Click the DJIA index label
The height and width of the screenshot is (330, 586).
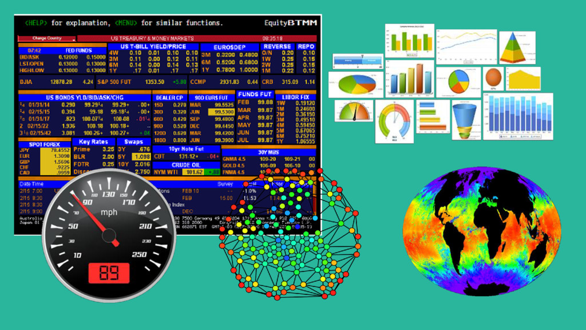tap(26, 81)
